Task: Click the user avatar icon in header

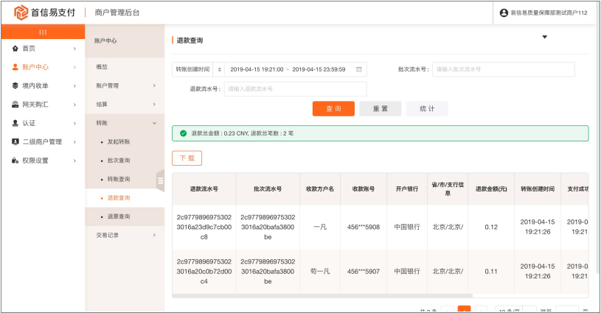Action: 504,13
